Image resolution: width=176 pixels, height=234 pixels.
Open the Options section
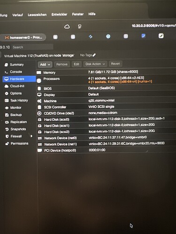coord(16,93)
